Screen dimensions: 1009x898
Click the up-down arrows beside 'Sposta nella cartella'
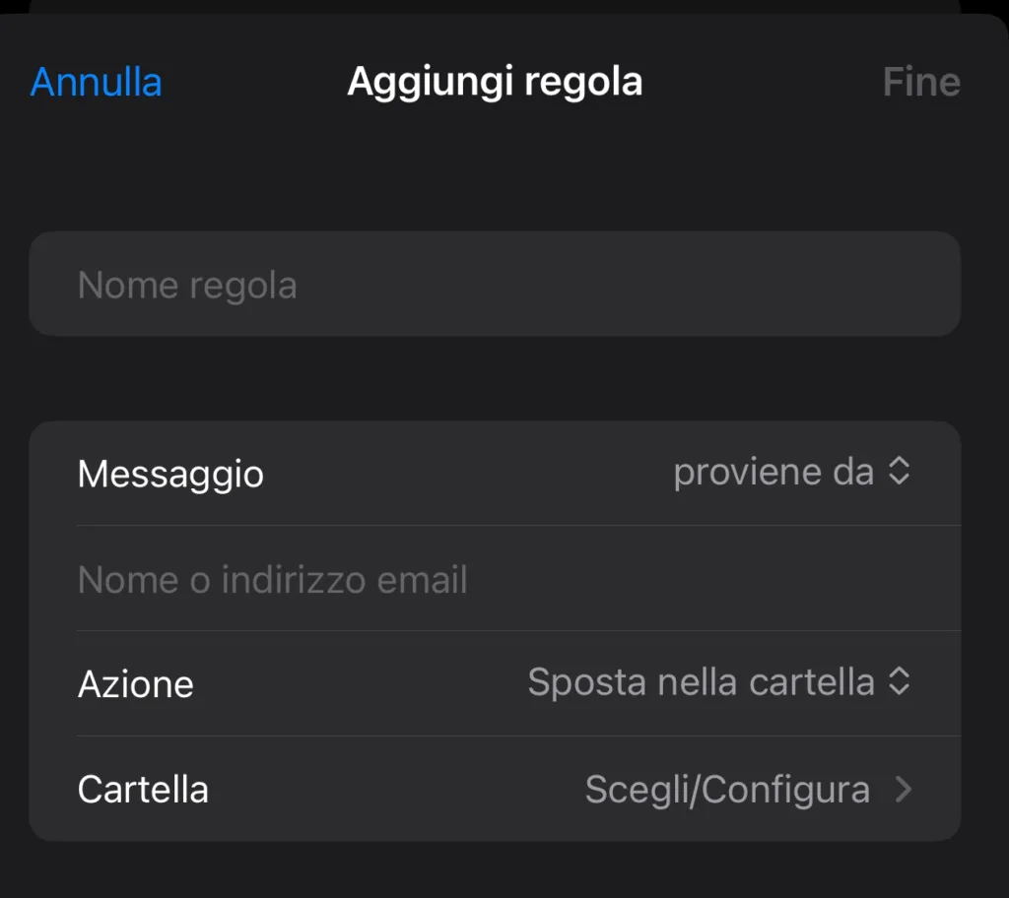pos(899,681)
